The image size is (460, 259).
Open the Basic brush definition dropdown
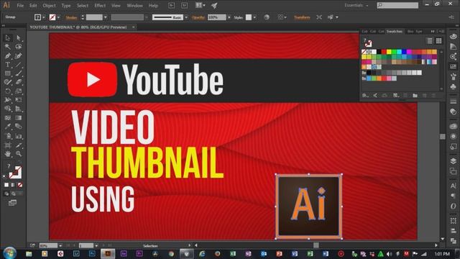pos(186,17)
